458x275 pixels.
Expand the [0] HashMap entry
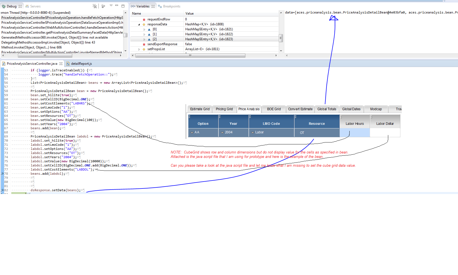coord(144,29)
